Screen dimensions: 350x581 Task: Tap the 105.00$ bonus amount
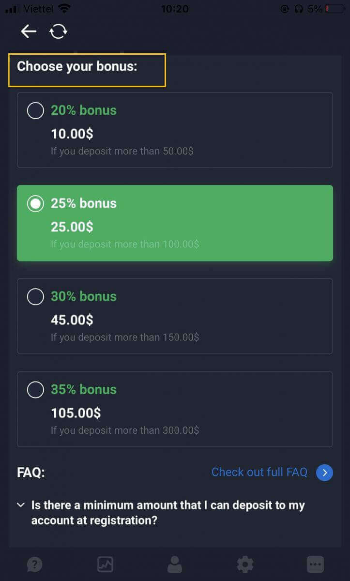[76, 413]
